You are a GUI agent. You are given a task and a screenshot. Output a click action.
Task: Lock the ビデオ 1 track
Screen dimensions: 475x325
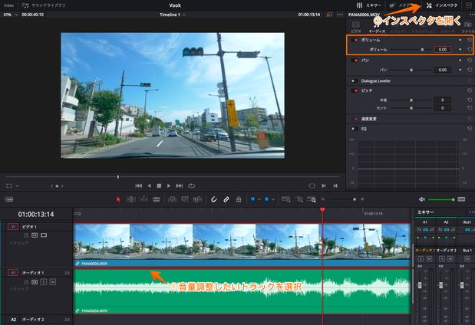(x=26, y=235)
